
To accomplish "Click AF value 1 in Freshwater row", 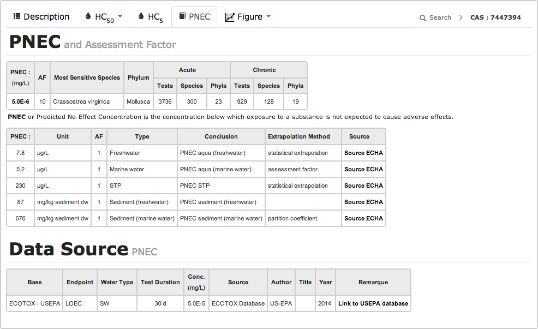I will click(99, 153).
